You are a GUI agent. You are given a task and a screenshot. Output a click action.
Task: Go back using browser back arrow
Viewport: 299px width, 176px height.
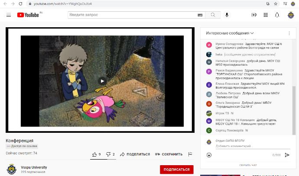coord(5,3)
